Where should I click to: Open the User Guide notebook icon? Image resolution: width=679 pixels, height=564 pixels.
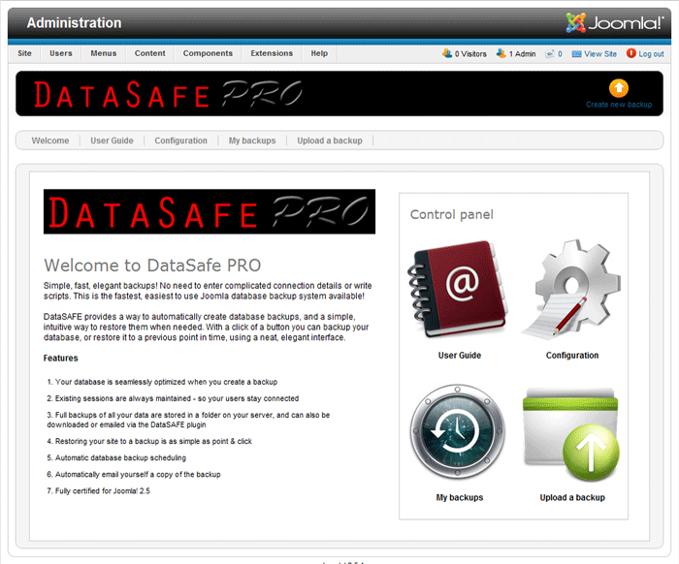458,289
